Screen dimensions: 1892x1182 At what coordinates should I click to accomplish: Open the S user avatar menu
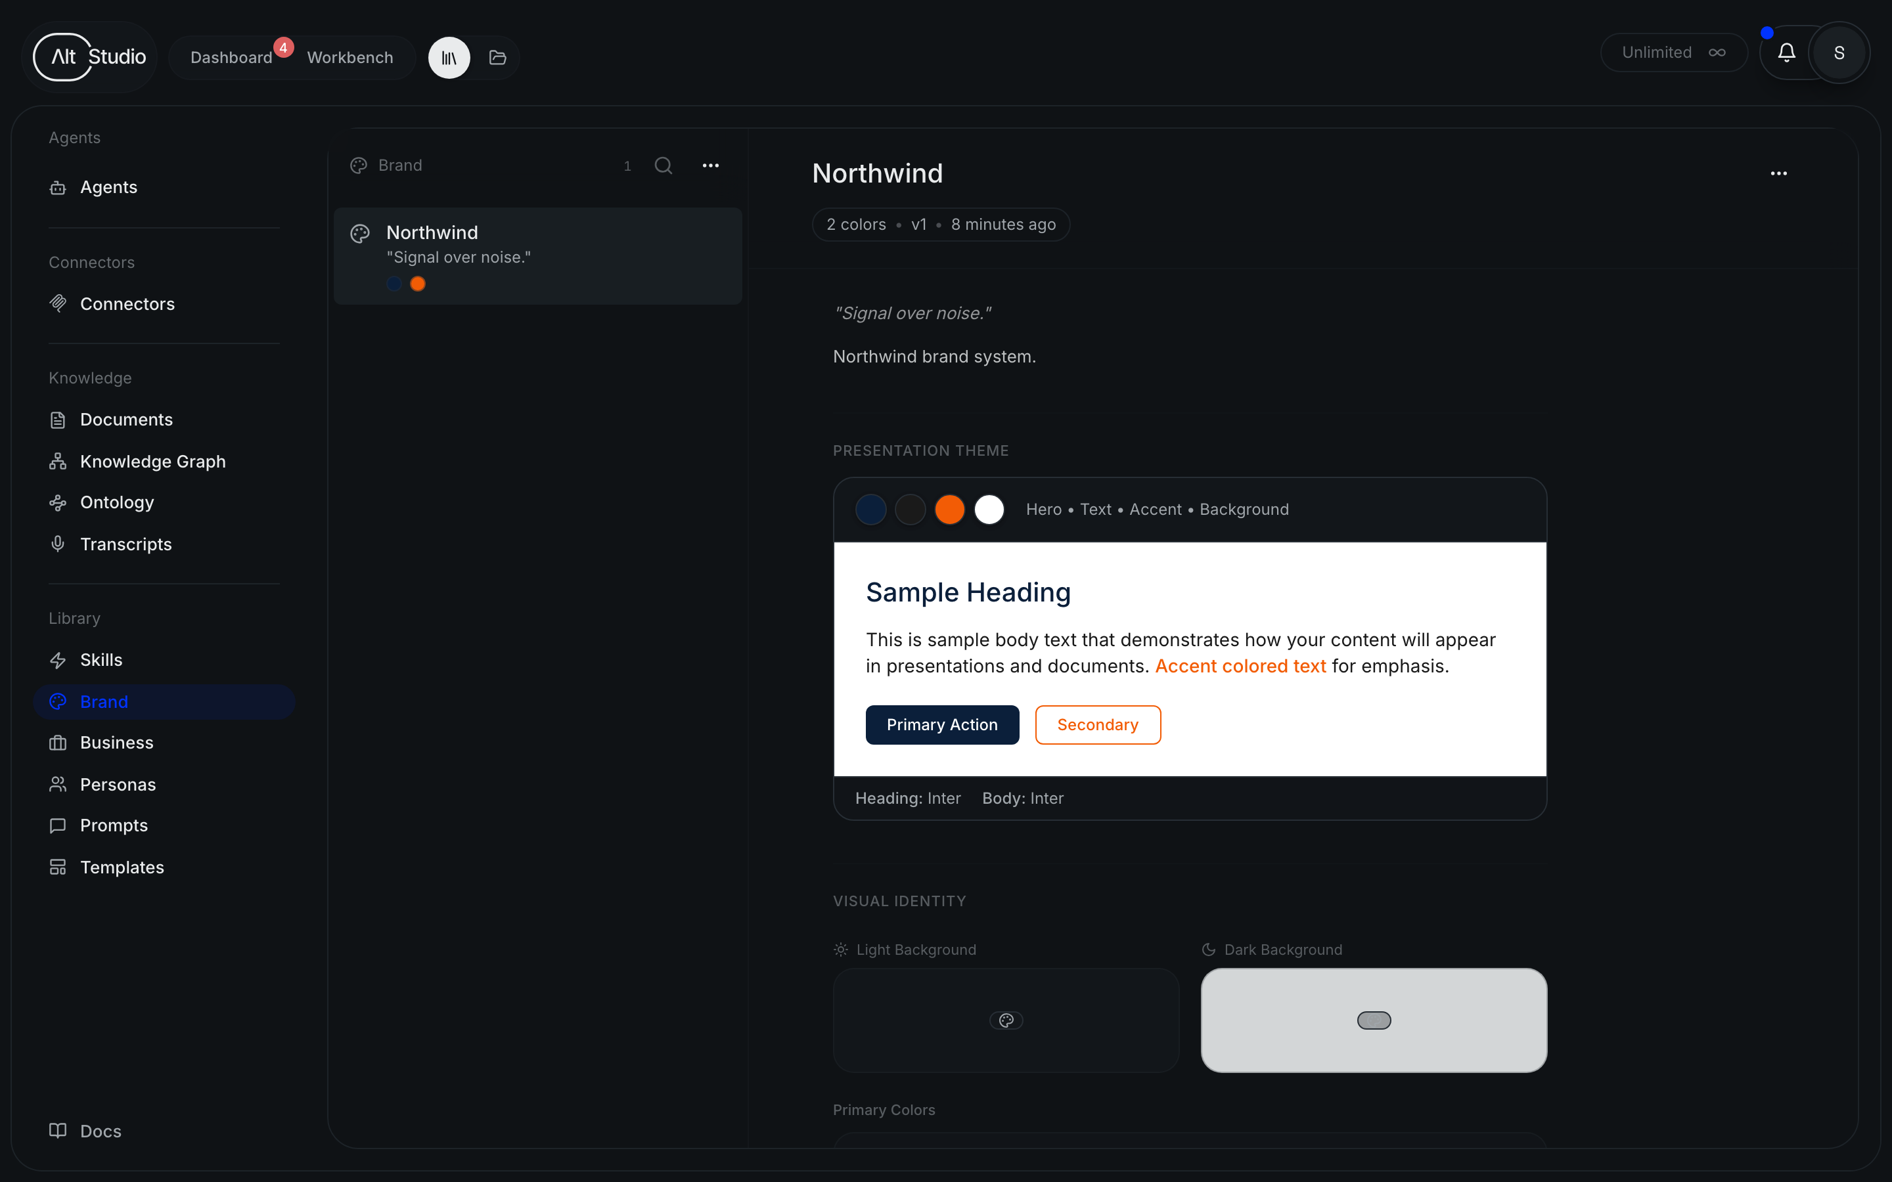1839,53
